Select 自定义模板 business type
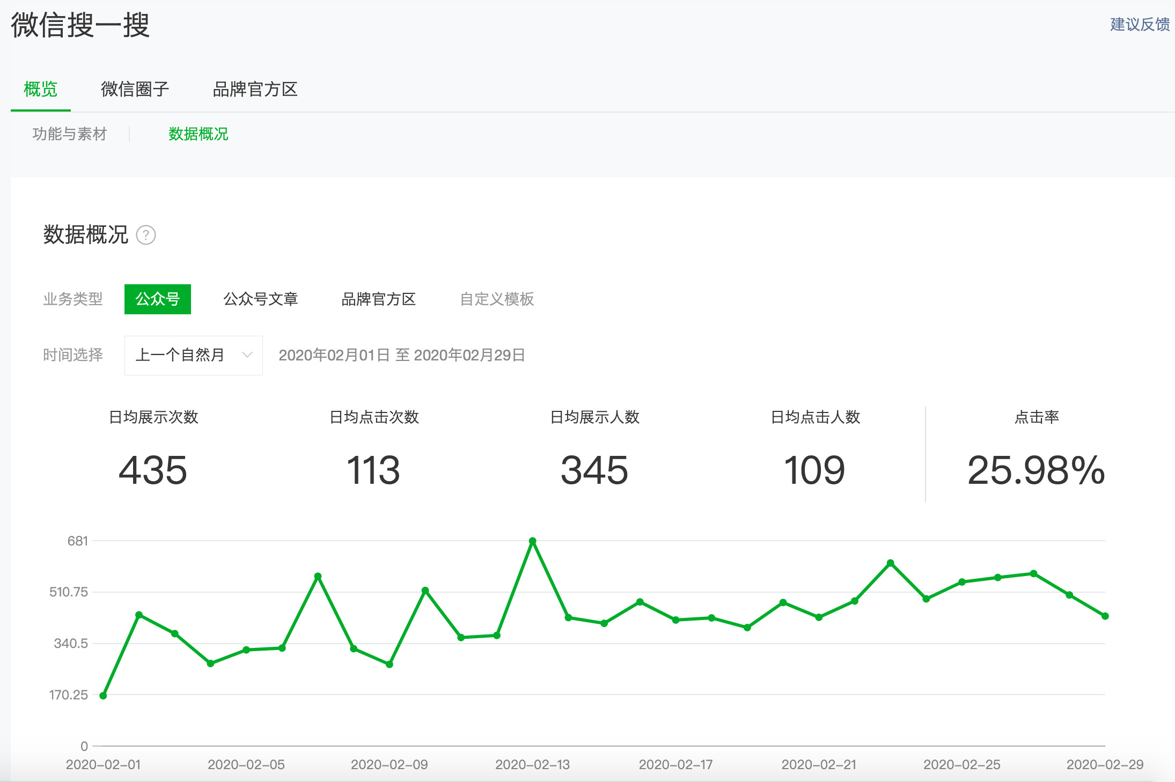Viewport: 1175px width, 782px height. click(497, 299)
